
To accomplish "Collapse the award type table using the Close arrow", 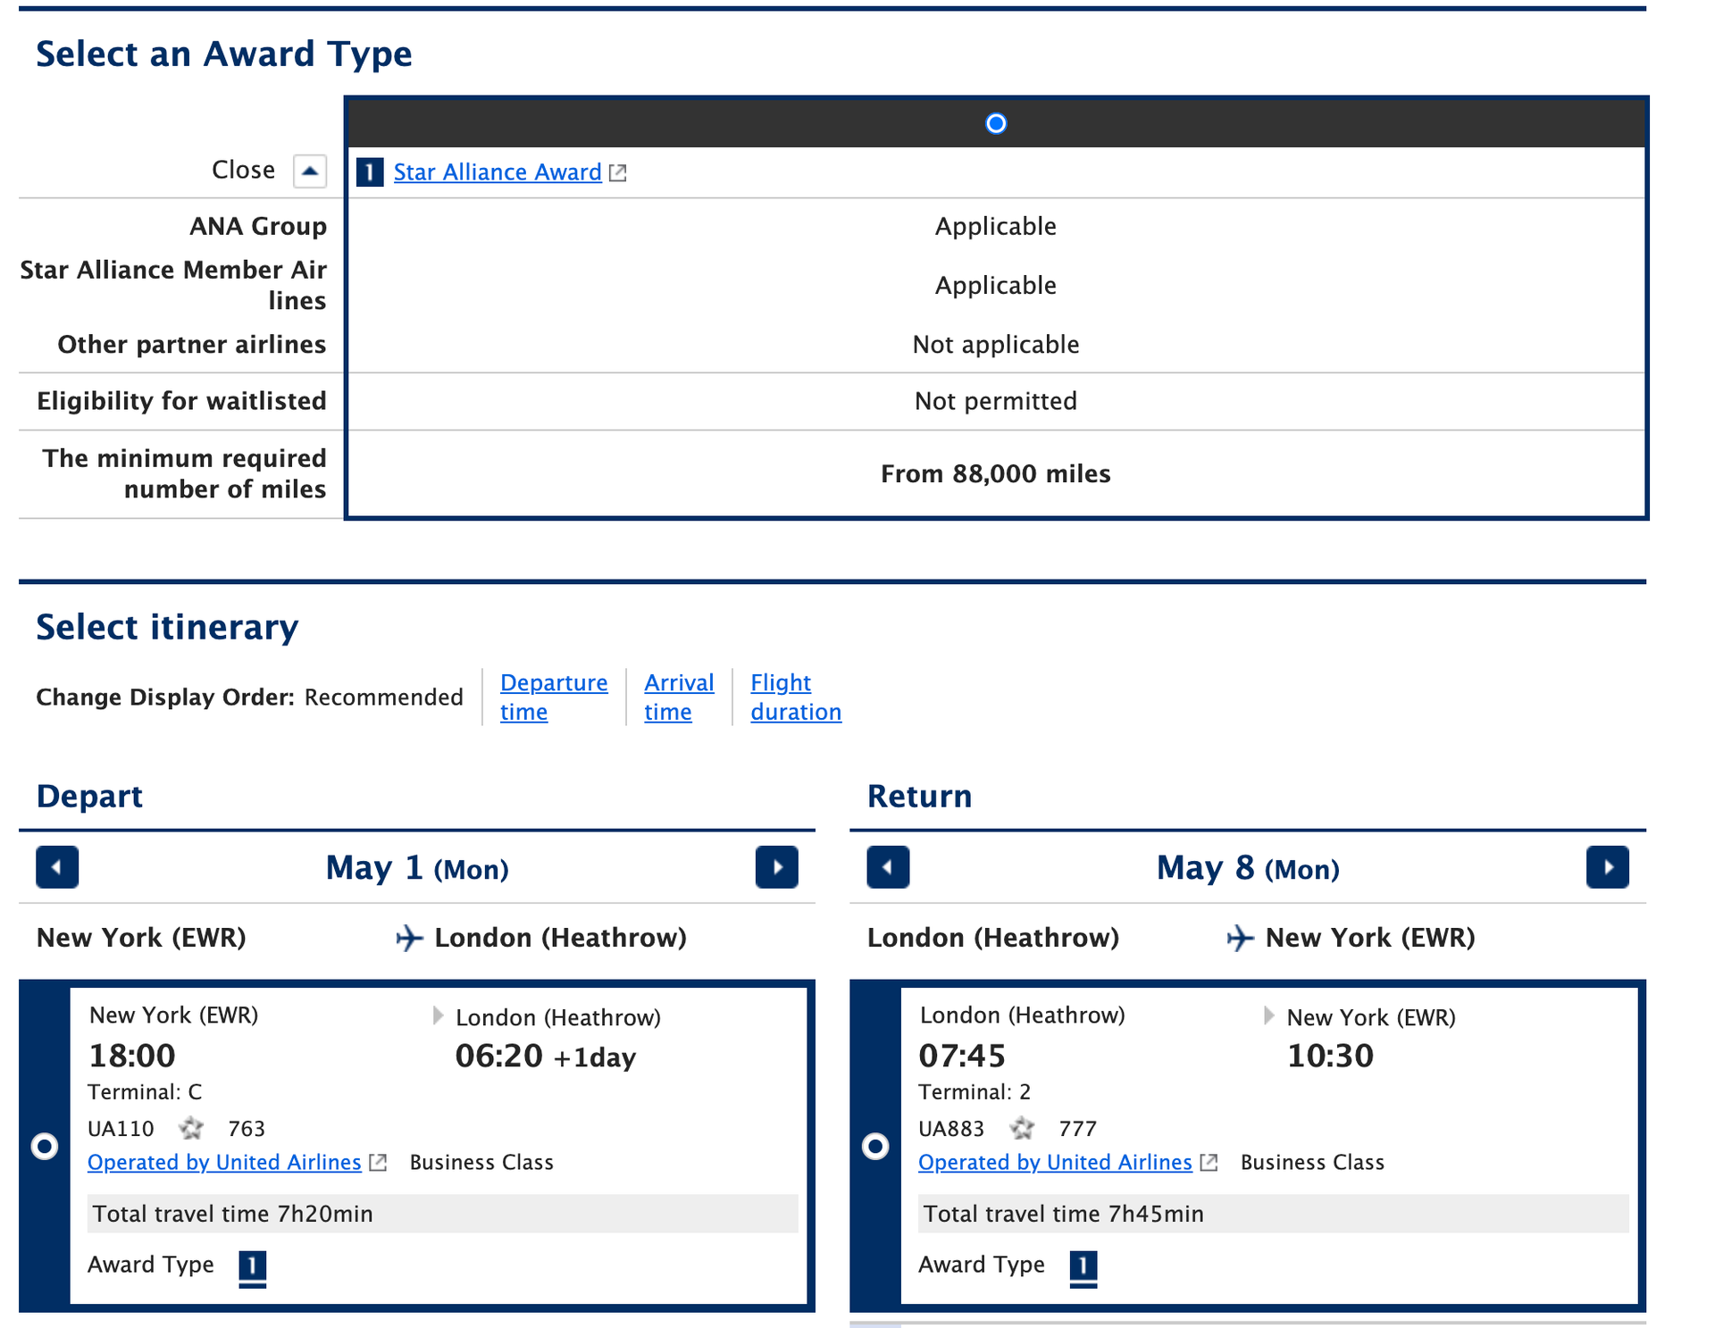I will click(x=311, y=171).
